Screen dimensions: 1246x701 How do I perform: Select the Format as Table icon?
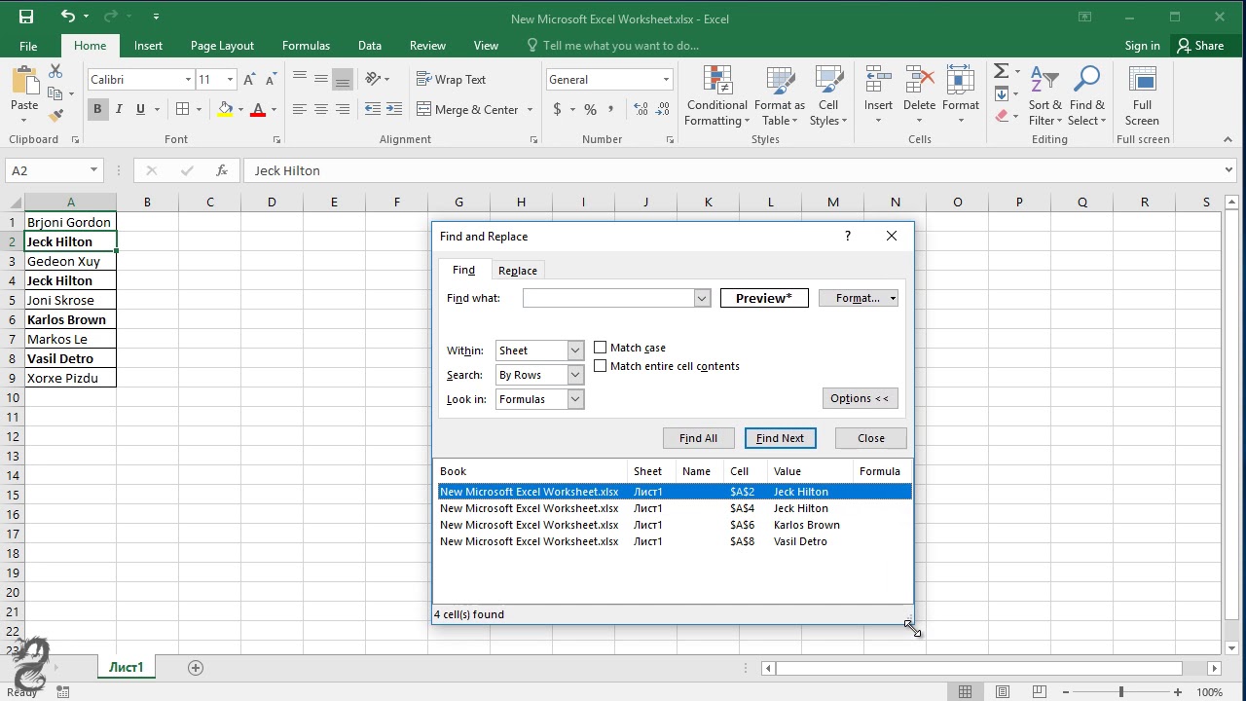click(x=779, y=94)
